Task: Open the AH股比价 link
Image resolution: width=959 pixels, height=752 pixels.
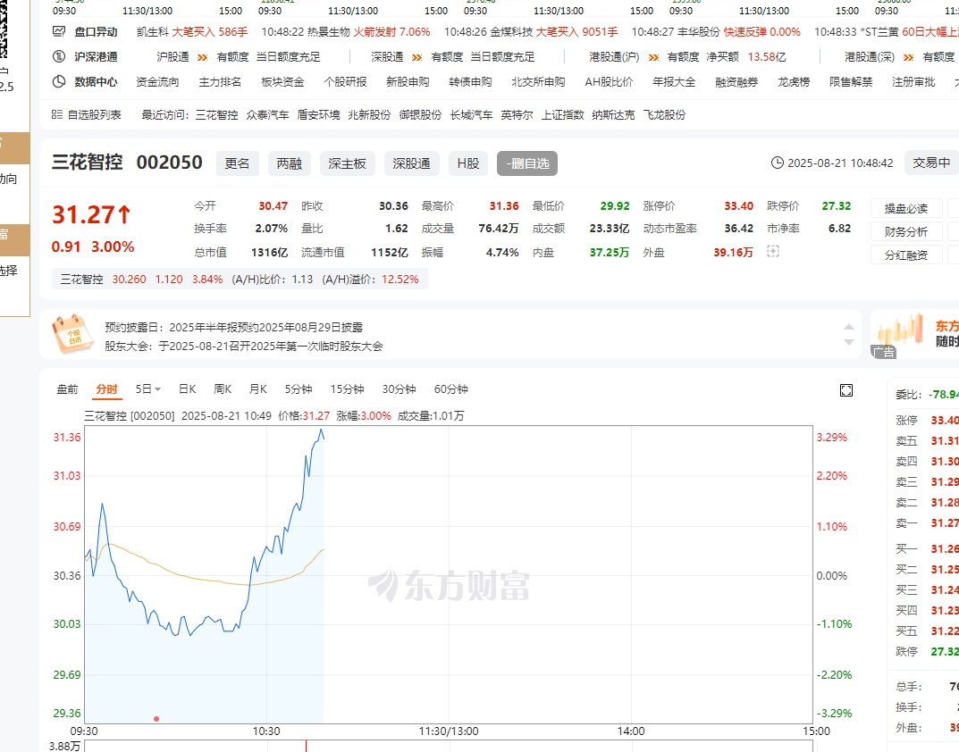Action: pos(609,81)
